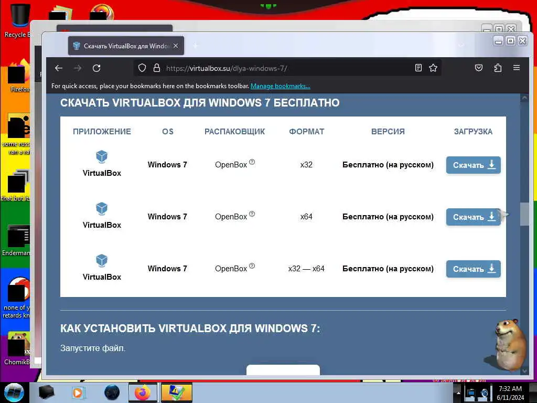Viewport: 537px width, 403px height.
Task: Bookmark this page with the star icon
Action: (433, 68)
